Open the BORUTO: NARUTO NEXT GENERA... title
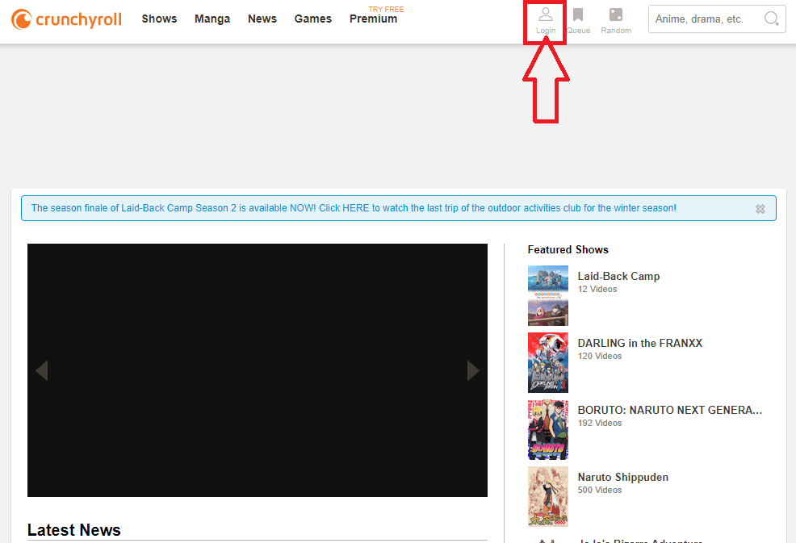 (x=670, y=410)
